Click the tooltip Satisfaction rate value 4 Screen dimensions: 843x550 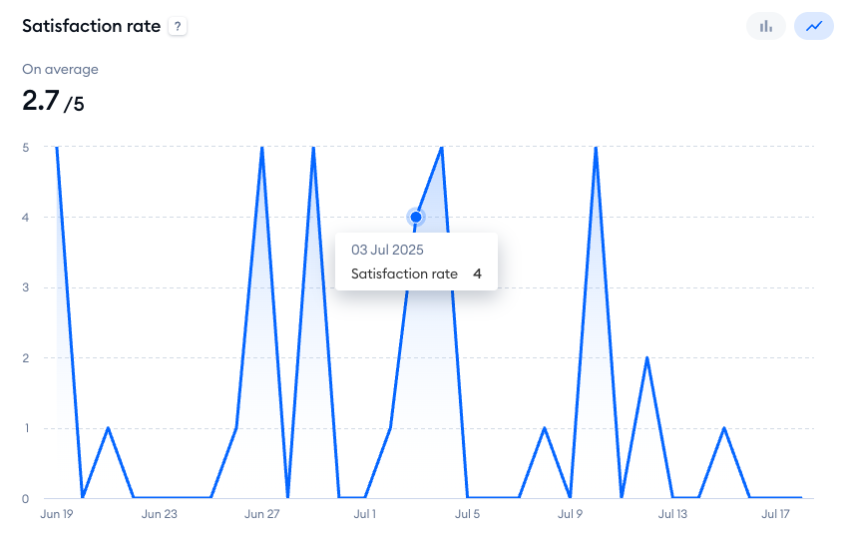tap(477, 274)
